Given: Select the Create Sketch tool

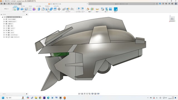Looking at the screenshot, I should [14, 9].
